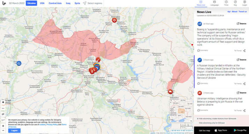Image resolution: width=249 pixels, height=134 pixels.
Task: Click the Login icon
Action: 244,2
